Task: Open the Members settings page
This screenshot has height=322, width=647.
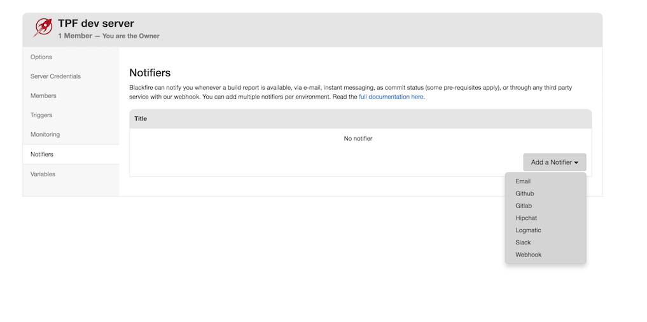Action: (43, 96)
